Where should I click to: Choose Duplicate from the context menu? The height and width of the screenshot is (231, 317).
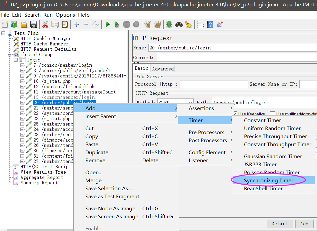point(126,153)
